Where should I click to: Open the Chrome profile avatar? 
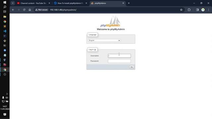point(203,10)
